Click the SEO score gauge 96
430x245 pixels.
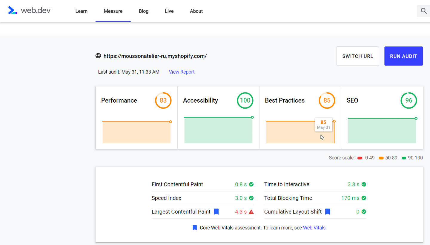[409, 101]
